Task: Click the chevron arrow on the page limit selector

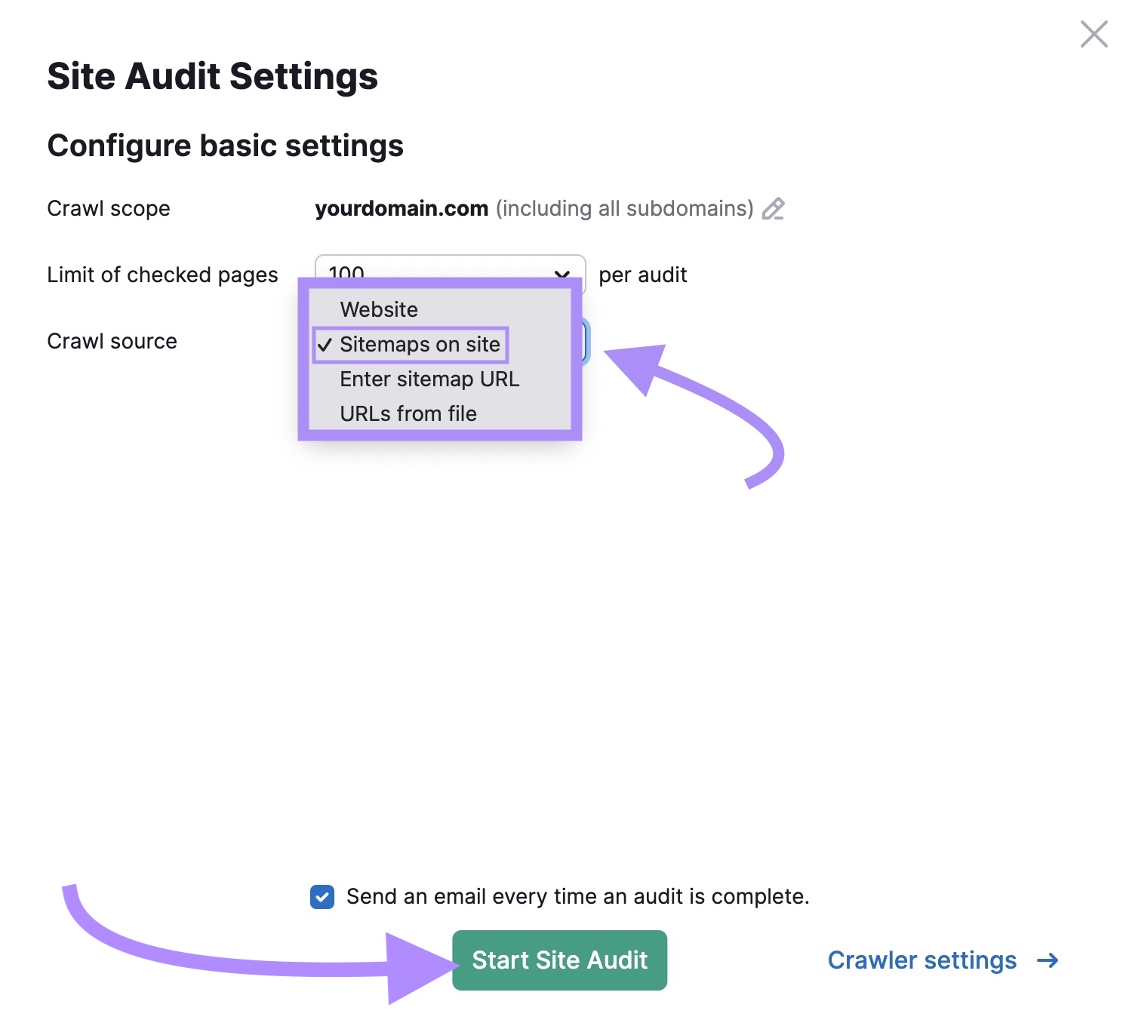Action: tap(561, 273)
